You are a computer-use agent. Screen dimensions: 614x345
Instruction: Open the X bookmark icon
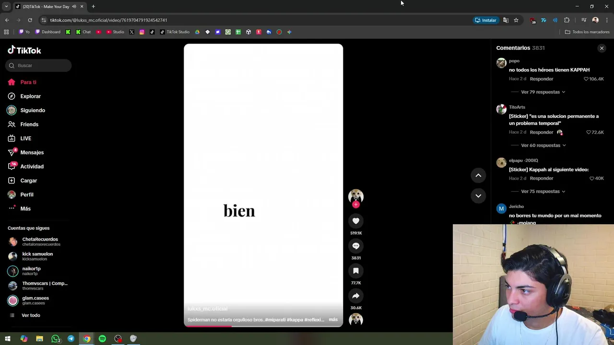click(131, 32)
